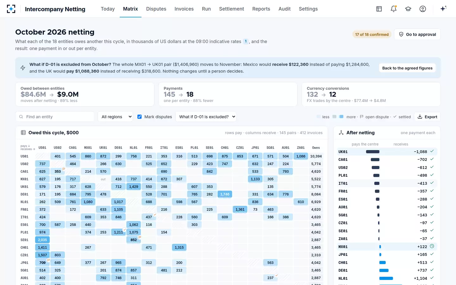
Task: Select the SE01 to US01 cell 2,035
Action: (42, 240)
